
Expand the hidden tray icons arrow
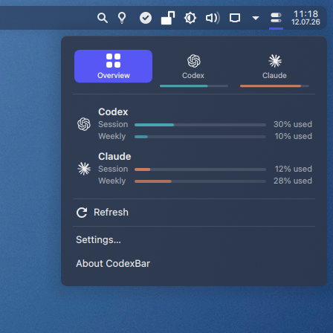pyautogui.click(x=256, y=18)
